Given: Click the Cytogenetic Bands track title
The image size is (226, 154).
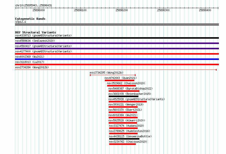Looking at the screenshot, I should pyautogui.click(x=30, y=19).
